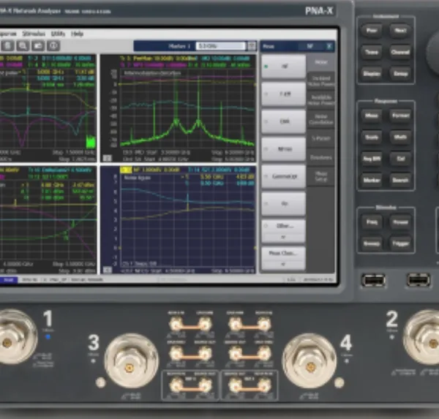Push the Avg BW hardkey
Viewport: 439px width, 419px height.
[371, 159]
